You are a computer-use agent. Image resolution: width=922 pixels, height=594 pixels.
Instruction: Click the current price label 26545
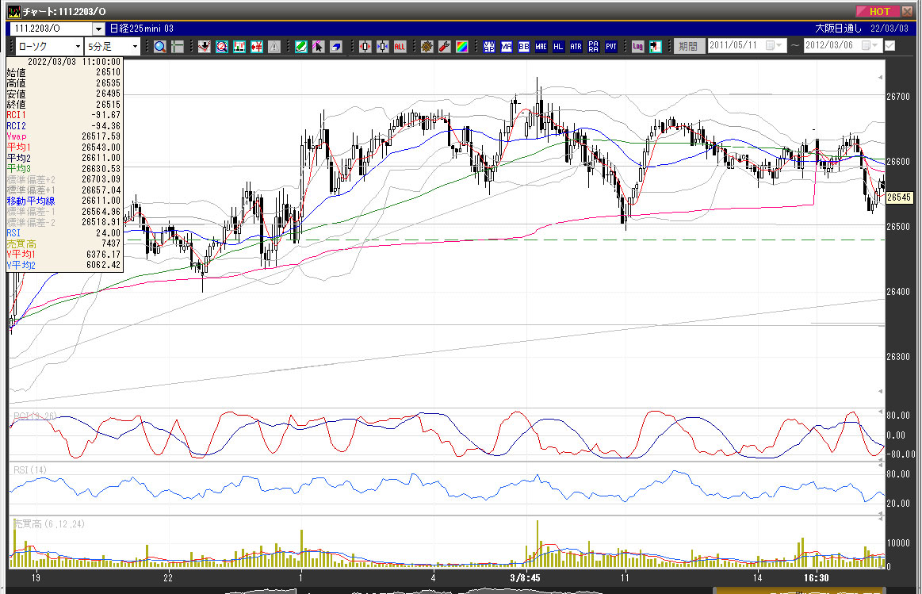point(899,197)
